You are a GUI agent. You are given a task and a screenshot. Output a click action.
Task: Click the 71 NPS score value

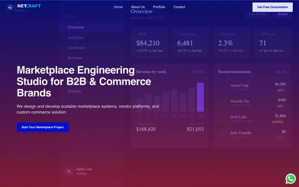point(263,43)
